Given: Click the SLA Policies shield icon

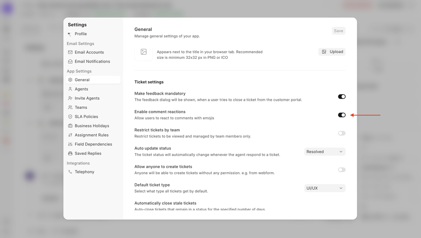Looking at the screenshot, I should [x=70, y=117].
